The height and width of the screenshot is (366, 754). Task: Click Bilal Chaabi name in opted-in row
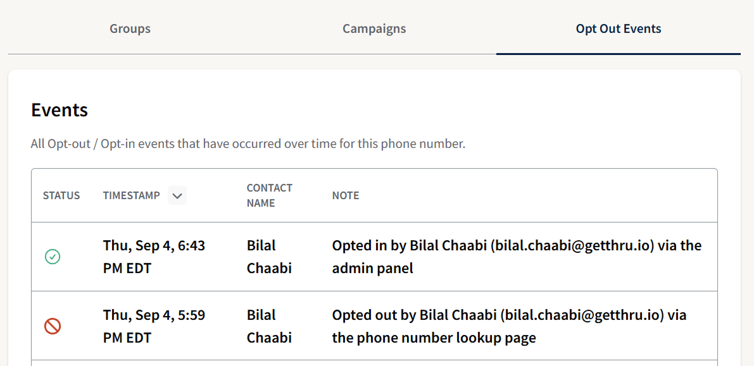(269, 257)
